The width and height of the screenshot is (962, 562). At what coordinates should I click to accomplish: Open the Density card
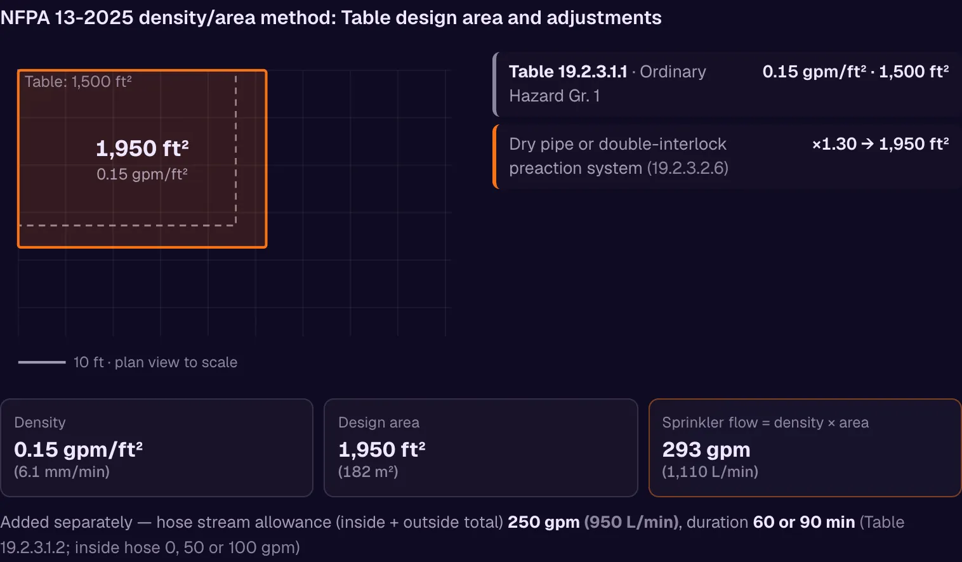coord(157,448)
